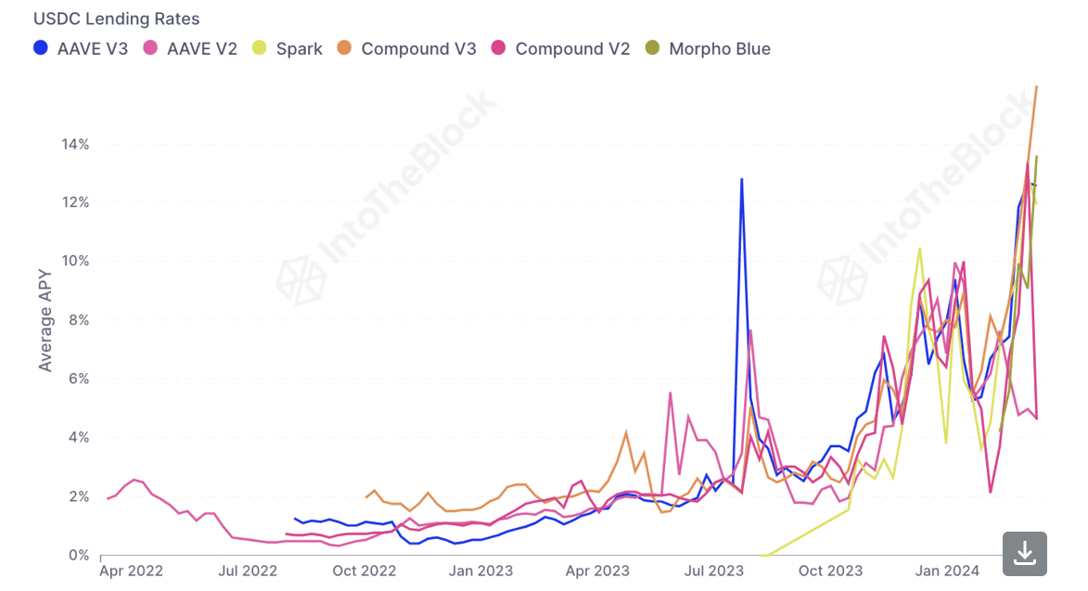Select the Morpho Blue legend text
1088x591 pixels.
click(x=720, y=49)
